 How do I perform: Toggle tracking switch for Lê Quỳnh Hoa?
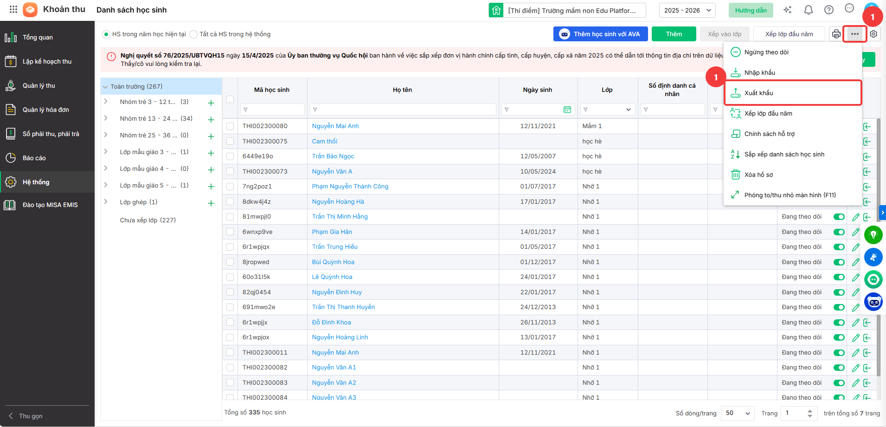839,277
